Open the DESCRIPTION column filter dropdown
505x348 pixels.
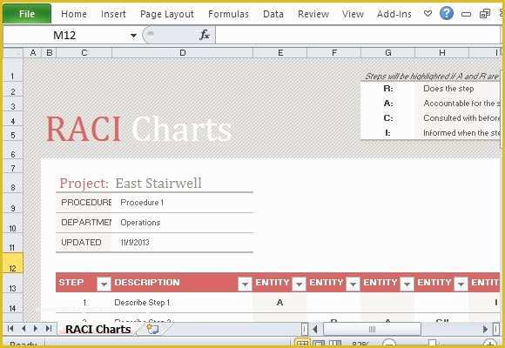coord(245,284)
